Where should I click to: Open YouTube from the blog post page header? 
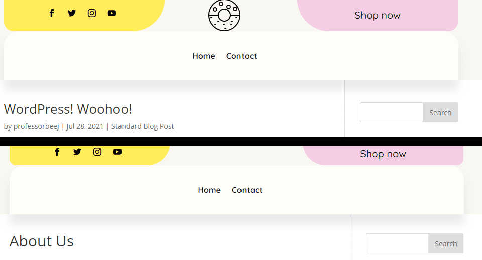point(112,13)
